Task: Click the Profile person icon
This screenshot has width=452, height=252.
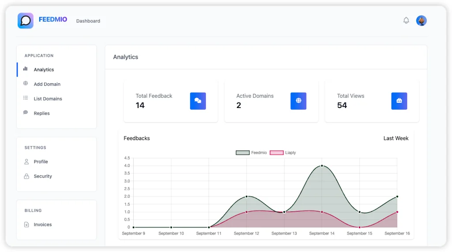Action: [x=26, y=162]
